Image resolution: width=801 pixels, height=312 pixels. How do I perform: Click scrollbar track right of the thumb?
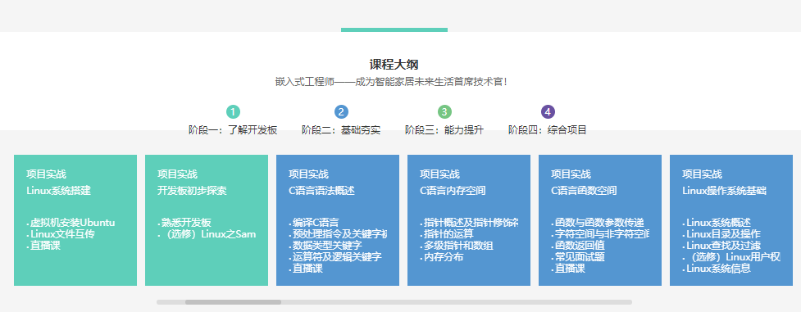457,302
